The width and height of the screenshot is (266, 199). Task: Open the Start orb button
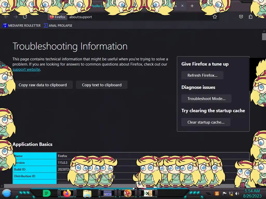[7, 193]
